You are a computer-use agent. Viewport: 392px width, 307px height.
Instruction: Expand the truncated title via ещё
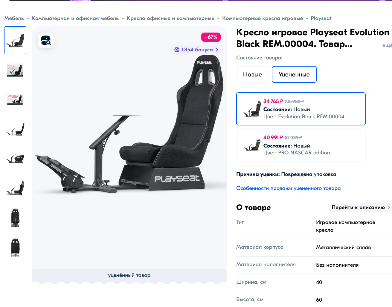[387, 45]
